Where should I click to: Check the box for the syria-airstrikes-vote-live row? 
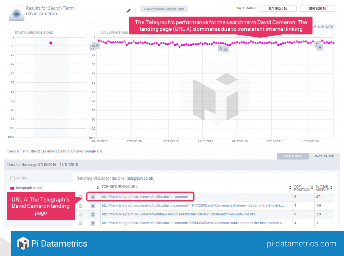tap(81, 214)
